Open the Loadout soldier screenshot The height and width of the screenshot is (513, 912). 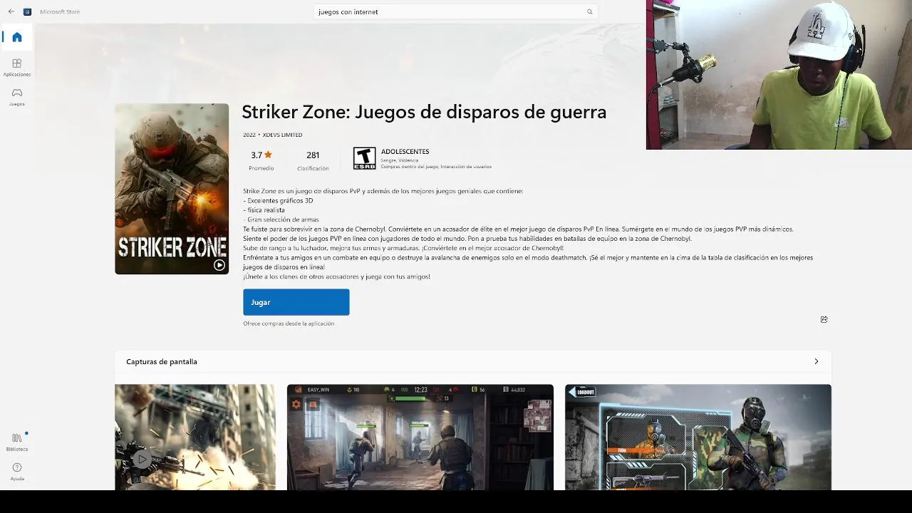click(x=698, y=437)
